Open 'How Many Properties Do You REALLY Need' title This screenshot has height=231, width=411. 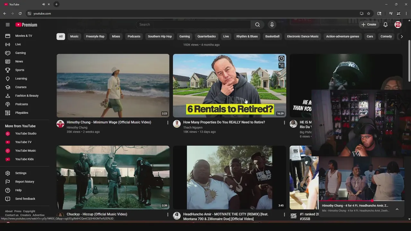point(224,122)
